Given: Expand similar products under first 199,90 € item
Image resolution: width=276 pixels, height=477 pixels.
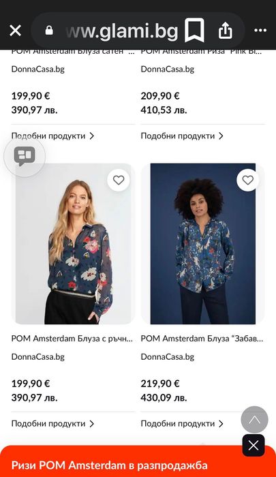Looking at the screenshot, I should pos(52,136).
